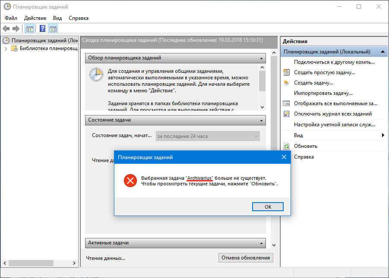Minimize the Планировщик заданий window
Image resolution: width=389 pixels, height=278 pixels.
[339, 7]
